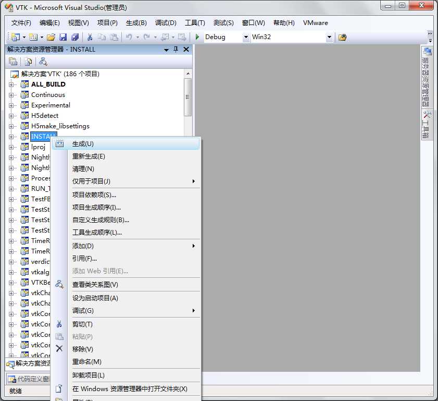438x401 pixels.
Task: Select the ALL_BUILD project in the tree
Action: pyautogui.click(x=48, y=84)
